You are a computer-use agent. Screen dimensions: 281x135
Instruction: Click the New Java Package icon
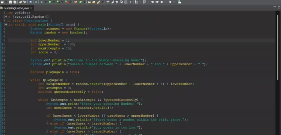(76, 2)
